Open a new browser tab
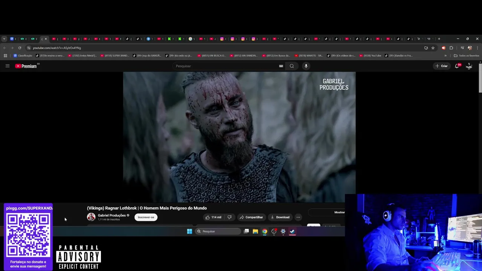Screen dimensions: 482x271 pos(439,39)
